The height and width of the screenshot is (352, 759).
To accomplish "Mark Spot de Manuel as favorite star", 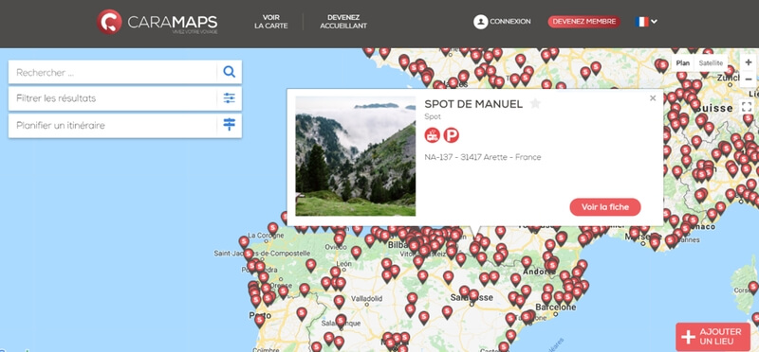I will coord(535,103).
